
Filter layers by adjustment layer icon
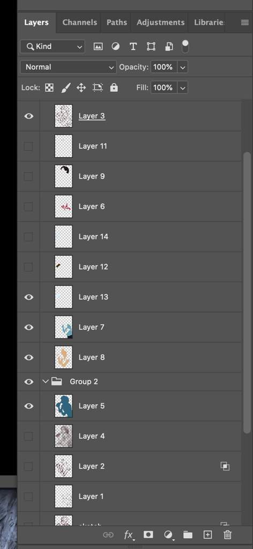pos(115,47)
